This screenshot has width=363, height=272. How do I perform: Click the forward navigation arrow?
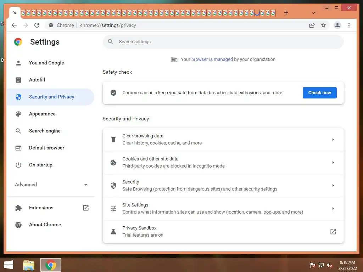(26, 25)
